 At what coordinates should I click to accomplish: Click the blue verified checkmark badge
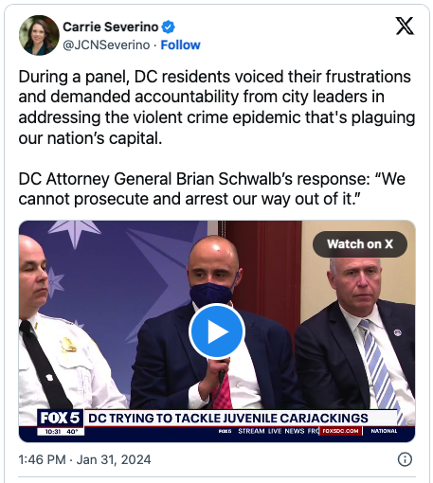click(169, 27)
